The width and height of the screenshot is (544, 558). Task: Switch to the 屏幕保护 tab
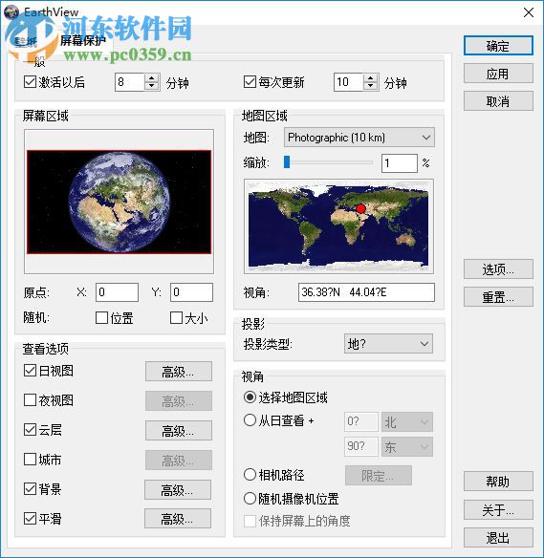pos(83,40)
